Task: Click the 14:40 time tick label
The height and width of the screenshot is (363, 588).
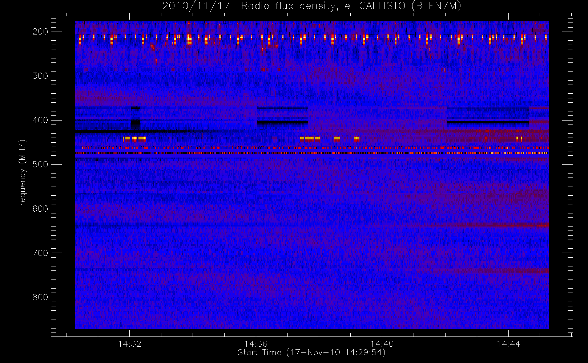Action: [382, 344]
